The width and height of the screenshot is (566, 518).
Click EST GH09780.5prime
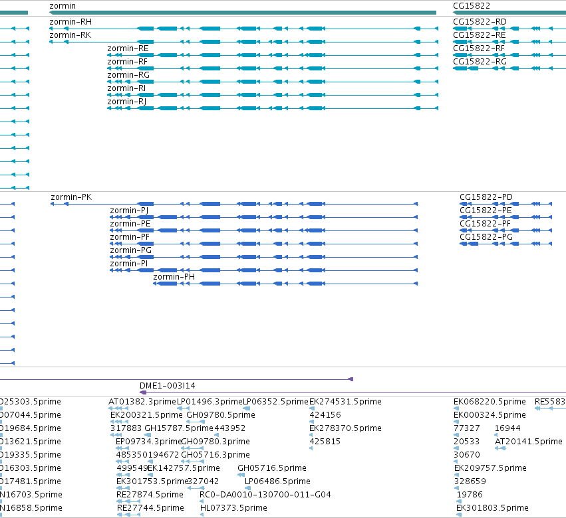point(221,415)
